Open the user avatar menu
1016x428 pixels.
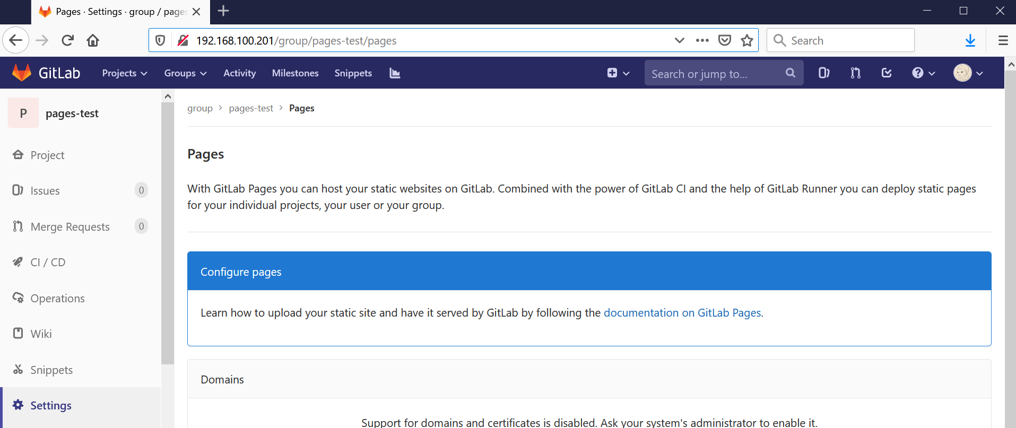tap(968, 73)
